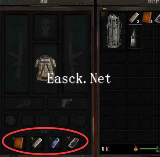The image size is (160, 157).
Task: Select the empty right rifle weapon slot
Action: [75, 54]
